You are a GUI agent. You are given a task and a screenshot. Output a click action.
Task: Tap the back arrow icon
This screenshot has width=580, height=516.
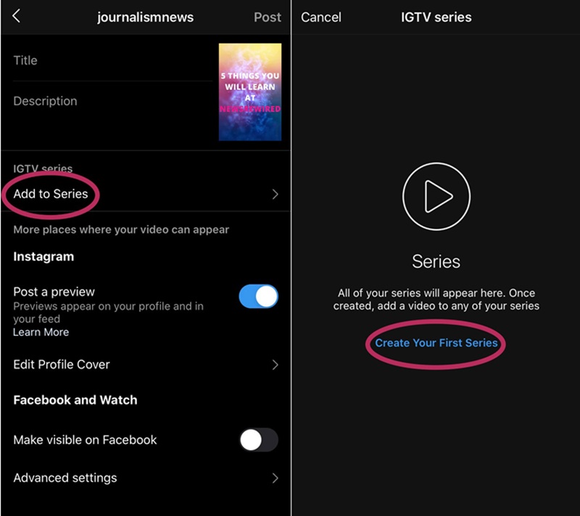pos(16,16)
